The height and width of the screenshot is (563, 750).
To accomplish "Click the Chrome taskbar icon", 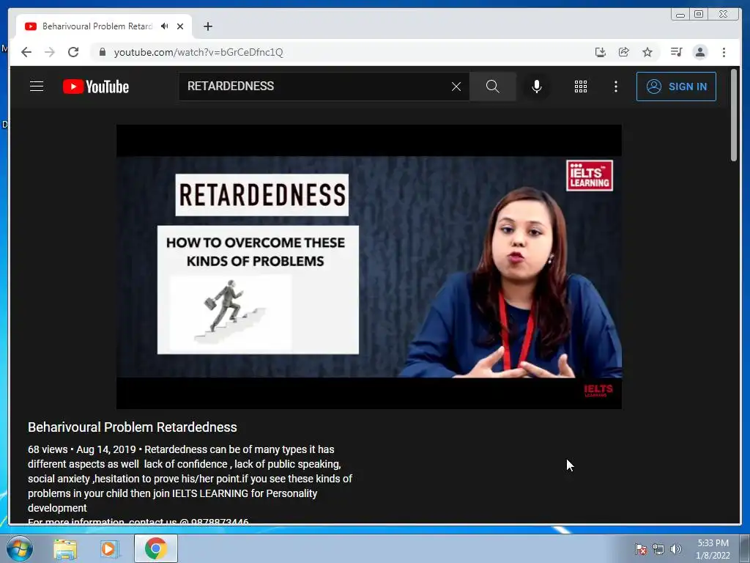I will 156,548.
